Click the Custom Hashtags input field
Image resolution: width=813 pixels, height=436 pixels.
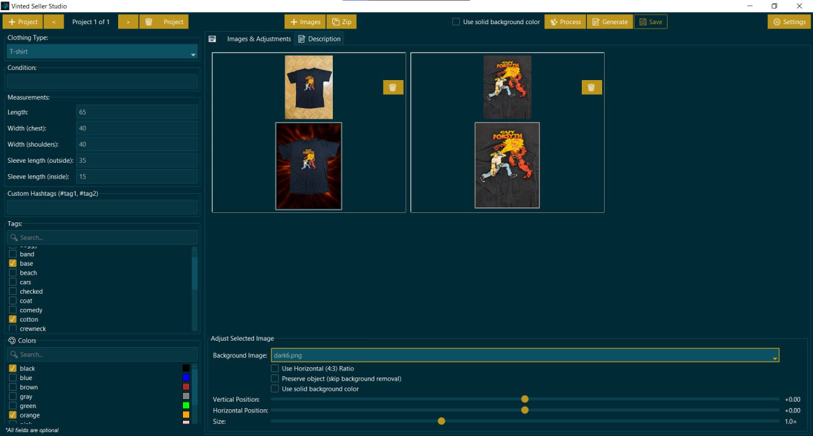pos(102,207)
